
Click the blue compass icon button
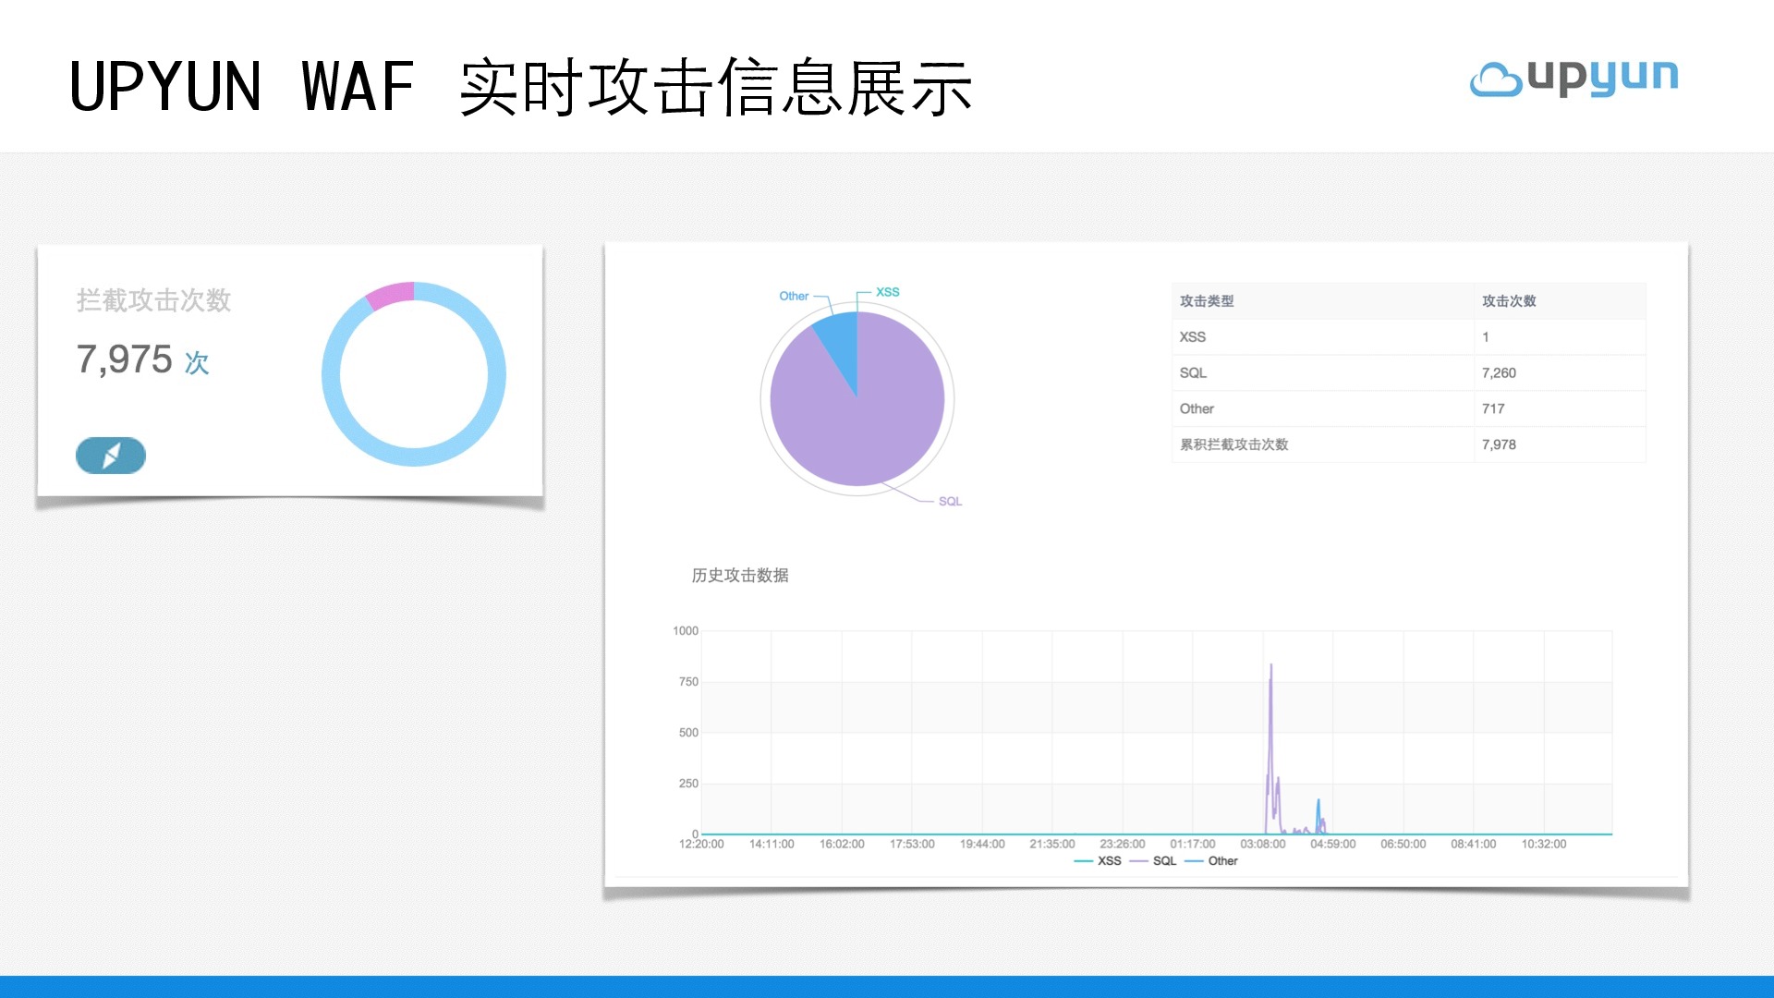(111, 456)
